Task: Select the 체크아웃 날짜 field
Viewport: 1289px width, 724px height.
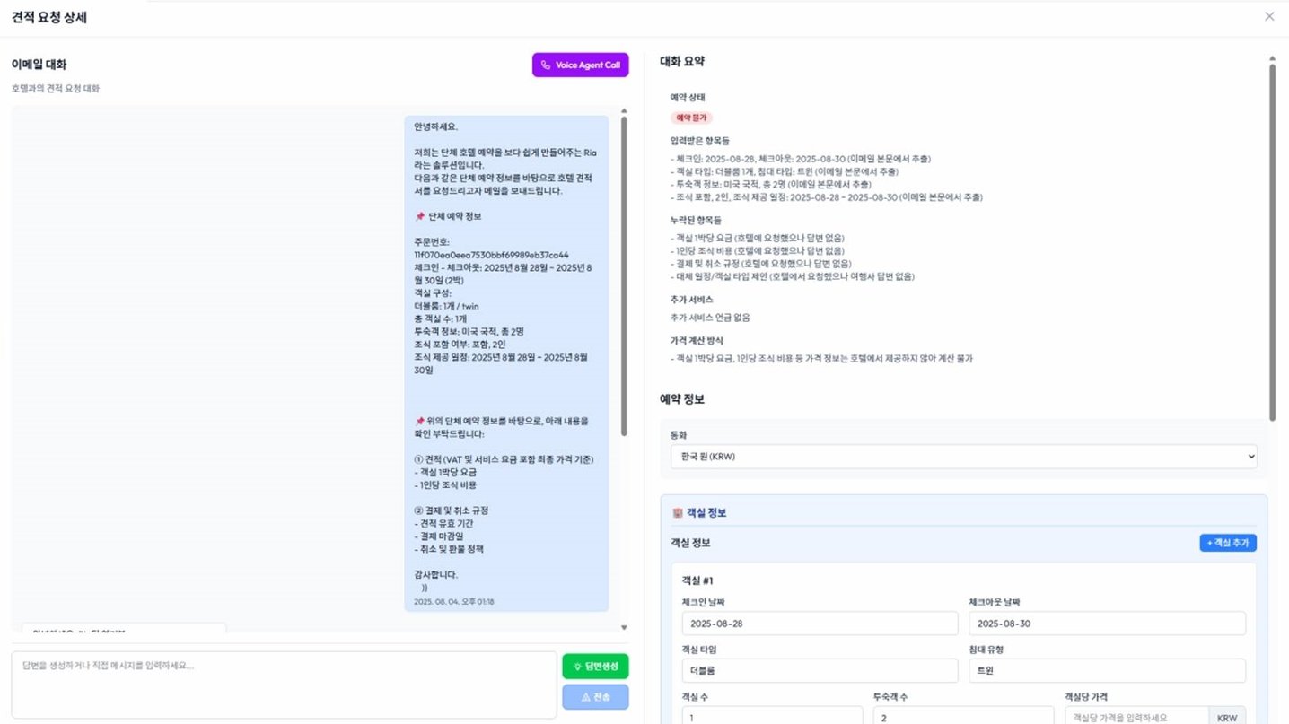Action: click(x=1107, y=624)
